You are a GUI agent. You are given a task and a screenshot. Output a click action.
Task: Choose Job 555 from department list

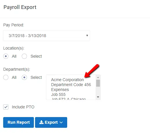58,94
